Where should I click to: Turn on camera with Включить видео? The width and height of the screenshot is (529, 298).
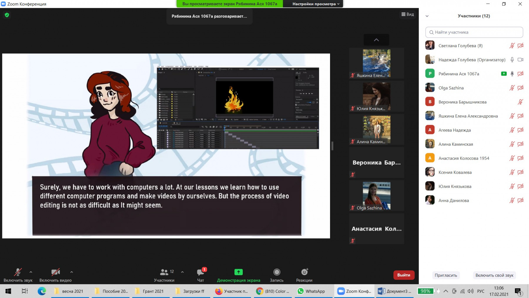pyautogui.click(x=55, y=272)
